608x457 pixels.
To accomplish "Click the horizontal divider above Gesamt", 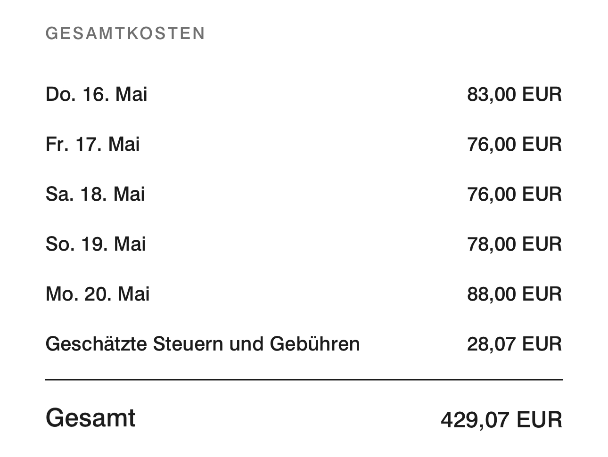I will pyautogui.click(x=304, y=379).
